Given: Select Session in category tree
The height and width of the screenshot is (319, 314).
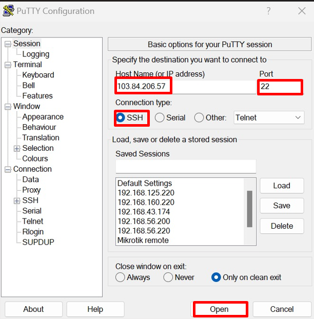Looking at the screenshot, I should [27, 44].
